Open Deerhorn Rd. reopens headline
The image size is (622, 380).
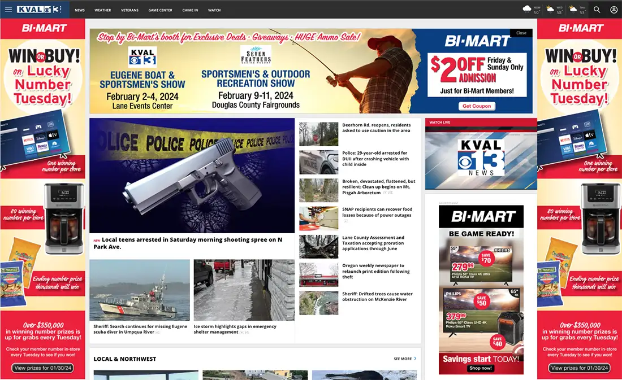[377, 128]
